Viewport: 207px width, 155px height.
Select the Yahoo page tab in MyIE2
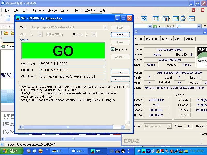click(8, 46)
